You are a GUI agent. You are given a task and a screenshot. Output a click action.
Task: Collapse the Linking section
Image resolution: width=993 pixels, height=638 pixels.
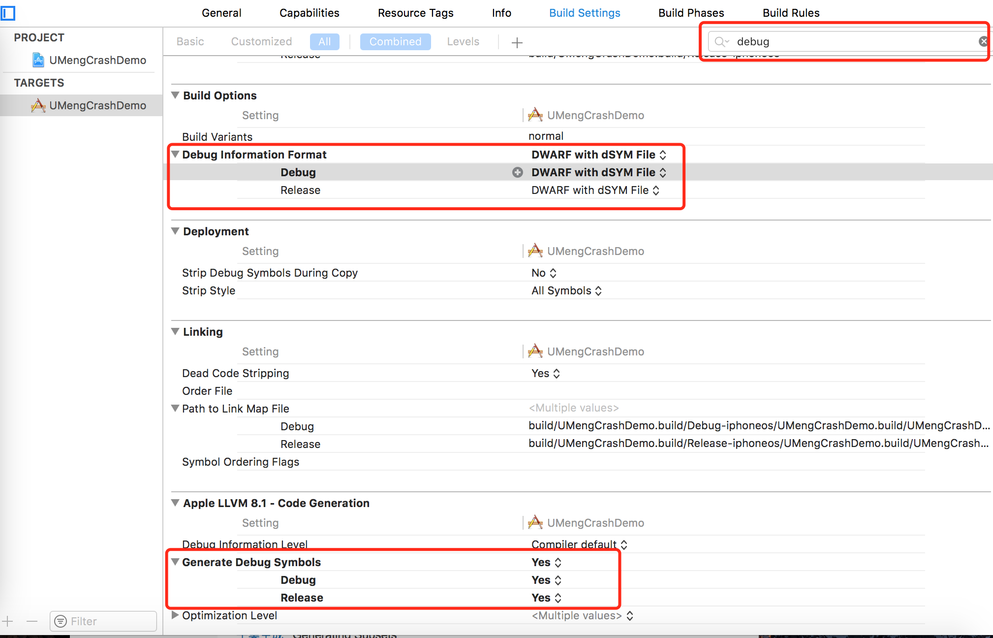[x=175, y=331]
